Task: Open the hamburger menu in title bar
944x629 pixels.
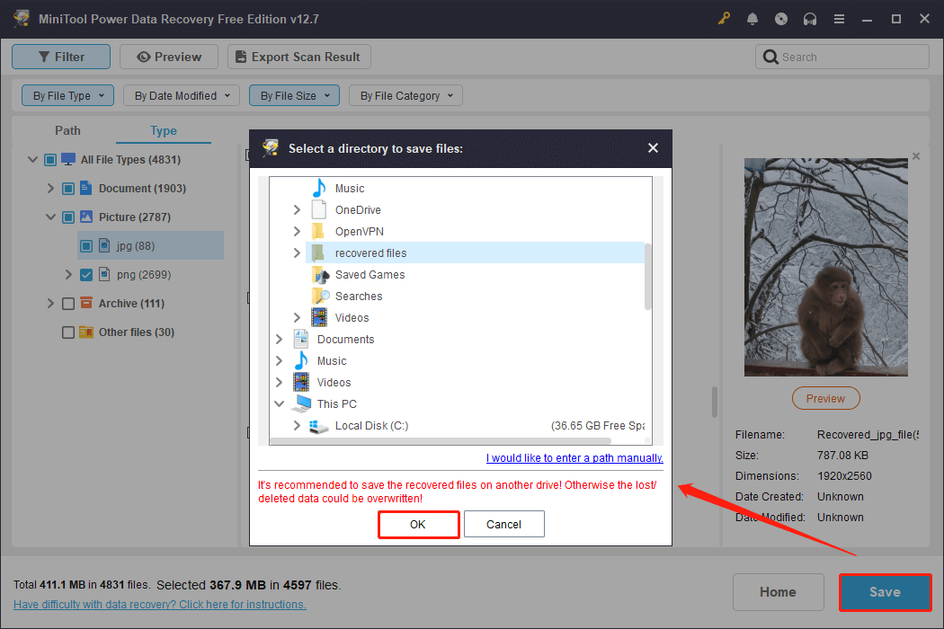Action: point(839,18)
